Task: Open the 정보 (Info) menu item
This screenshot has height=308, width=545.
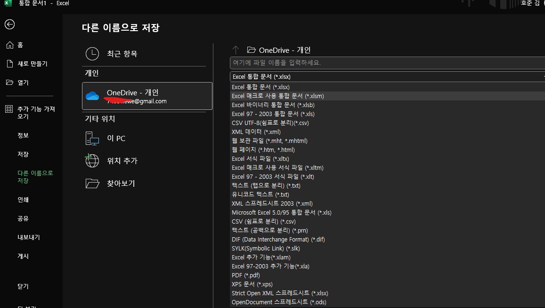Action: (23, 135)
